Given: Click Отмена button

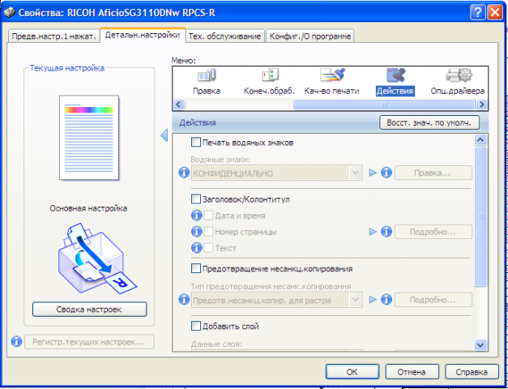Looking at the screenshot, I should 412,372.
